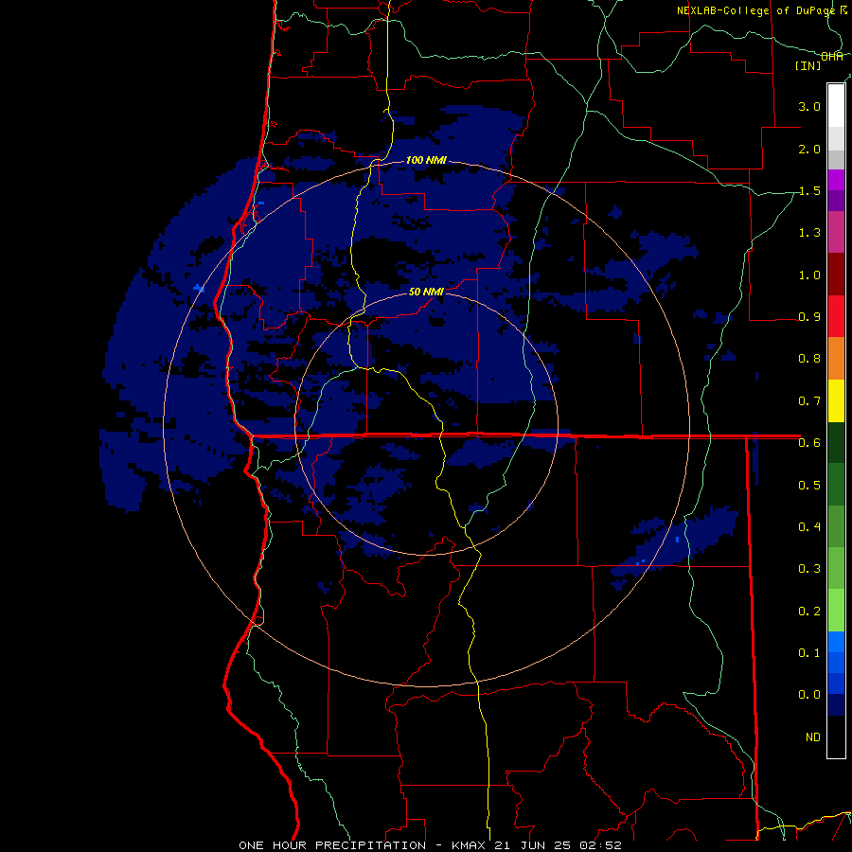The image size is (852, 852).
Task: Click the 0.1 legend value
Action: (809, 652)
